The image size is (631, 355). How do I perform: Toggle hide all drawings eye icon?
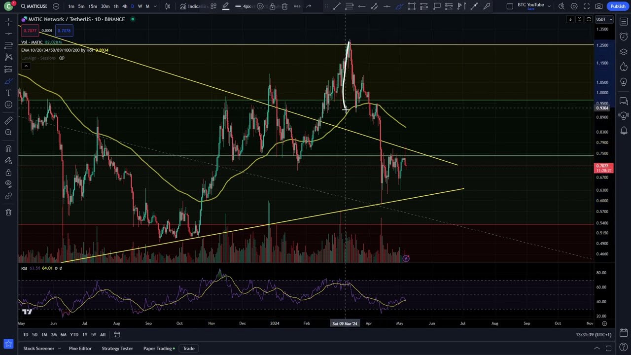[8, 184]
